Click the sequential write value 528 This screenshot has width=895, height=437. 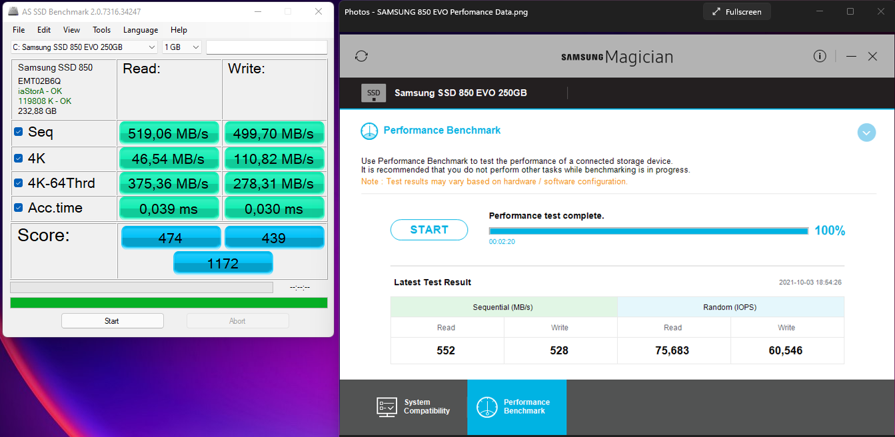click(559, 350)
